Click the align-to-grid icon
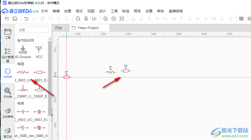Screen dimensions: 251x140 point(214,19)
